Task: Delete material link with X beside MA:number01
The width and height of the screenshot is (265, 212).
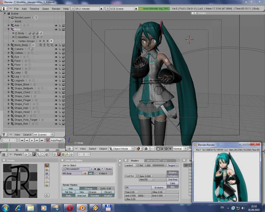Action: [95, 169]
